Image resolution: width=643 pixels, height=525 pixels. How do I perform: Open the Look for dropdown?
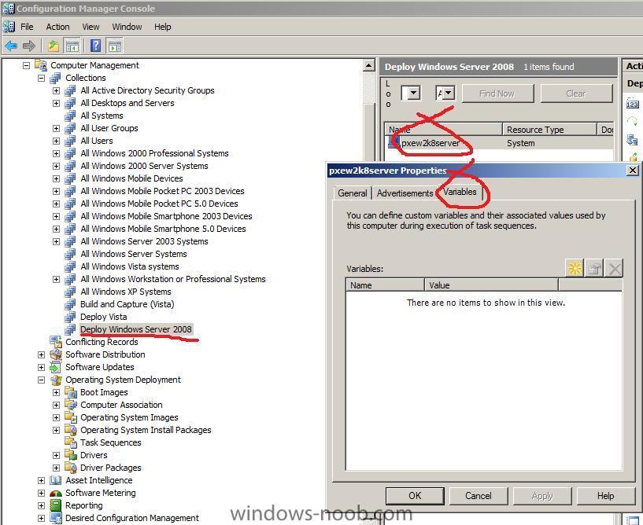[413, 93]
